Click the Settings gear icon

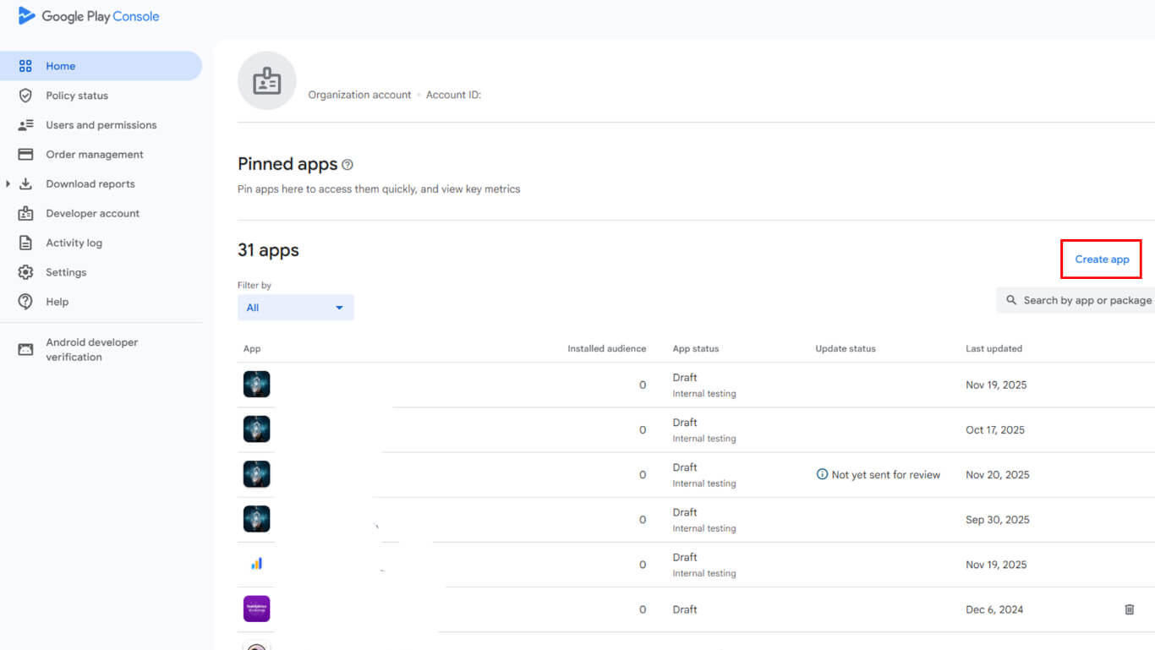pyautogui.click(x=25, y=272)
